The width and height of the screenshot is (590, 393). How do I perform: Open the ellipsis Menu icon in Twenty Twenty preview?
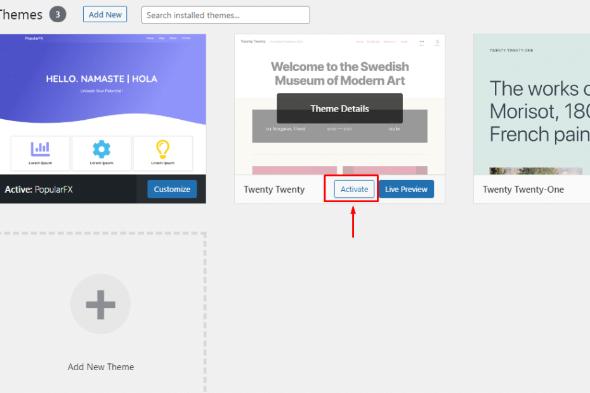click(x=421, y=41)
